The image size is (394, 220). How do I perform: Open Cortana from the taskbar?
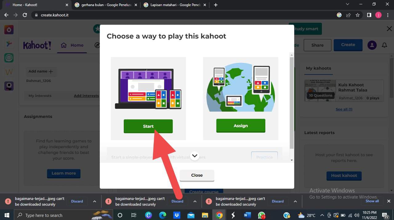click(x=120, y=215)
